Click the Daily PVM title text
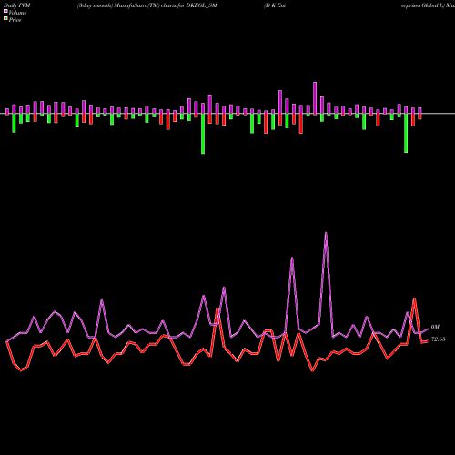Image resolution: width=455 pixels, height=455 pixels. tap(17, 5)
